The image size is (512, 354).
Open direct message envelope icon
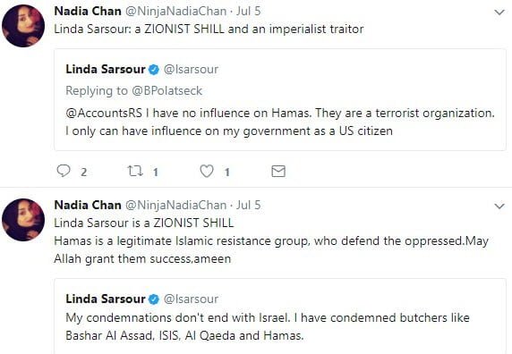[278, 171]
